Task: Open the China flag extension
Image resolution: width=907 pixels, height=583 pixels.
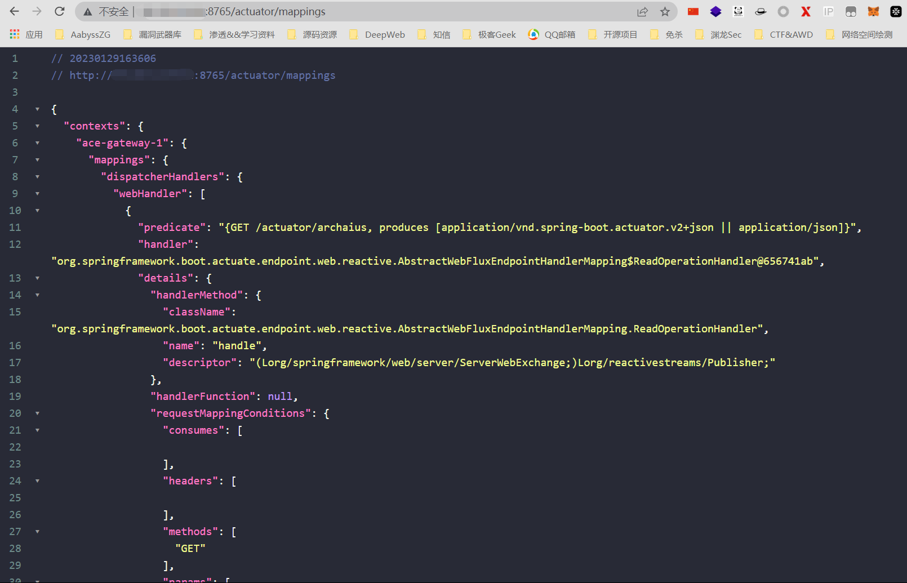Action: [693, 12]
